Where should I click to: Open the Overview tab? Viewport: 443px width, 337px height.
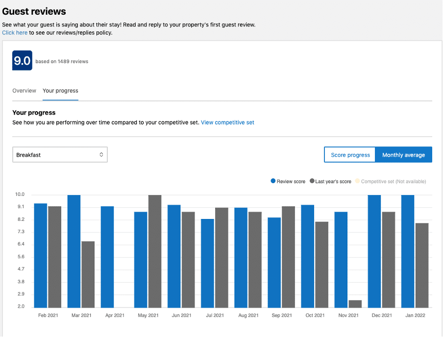point(25,91)
